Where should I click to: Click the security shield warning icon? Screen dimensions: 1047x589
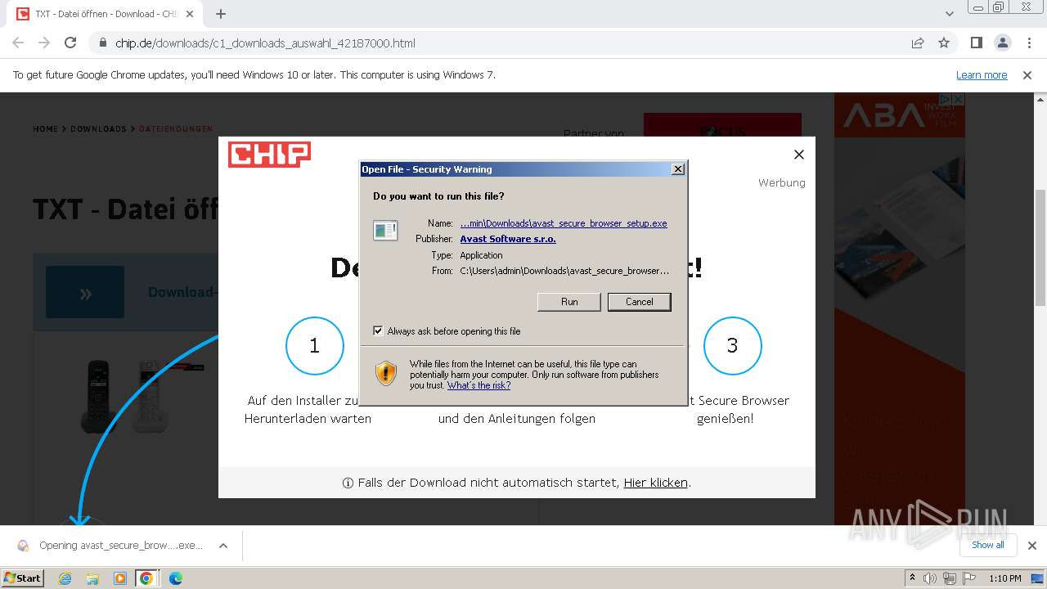(x=385, y=374)
